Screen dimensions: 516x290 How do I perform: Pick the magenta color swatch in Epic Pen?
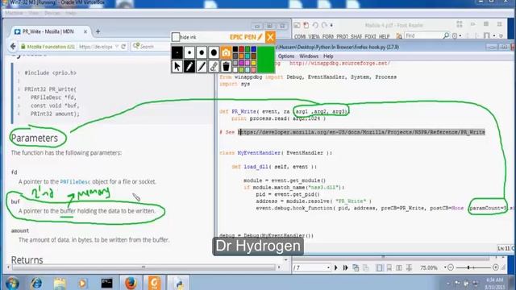[241, 63]
